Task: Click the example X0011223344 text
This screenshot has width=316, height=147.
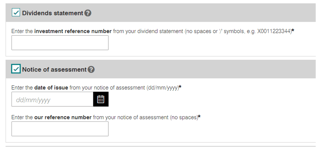Action: 274,31
